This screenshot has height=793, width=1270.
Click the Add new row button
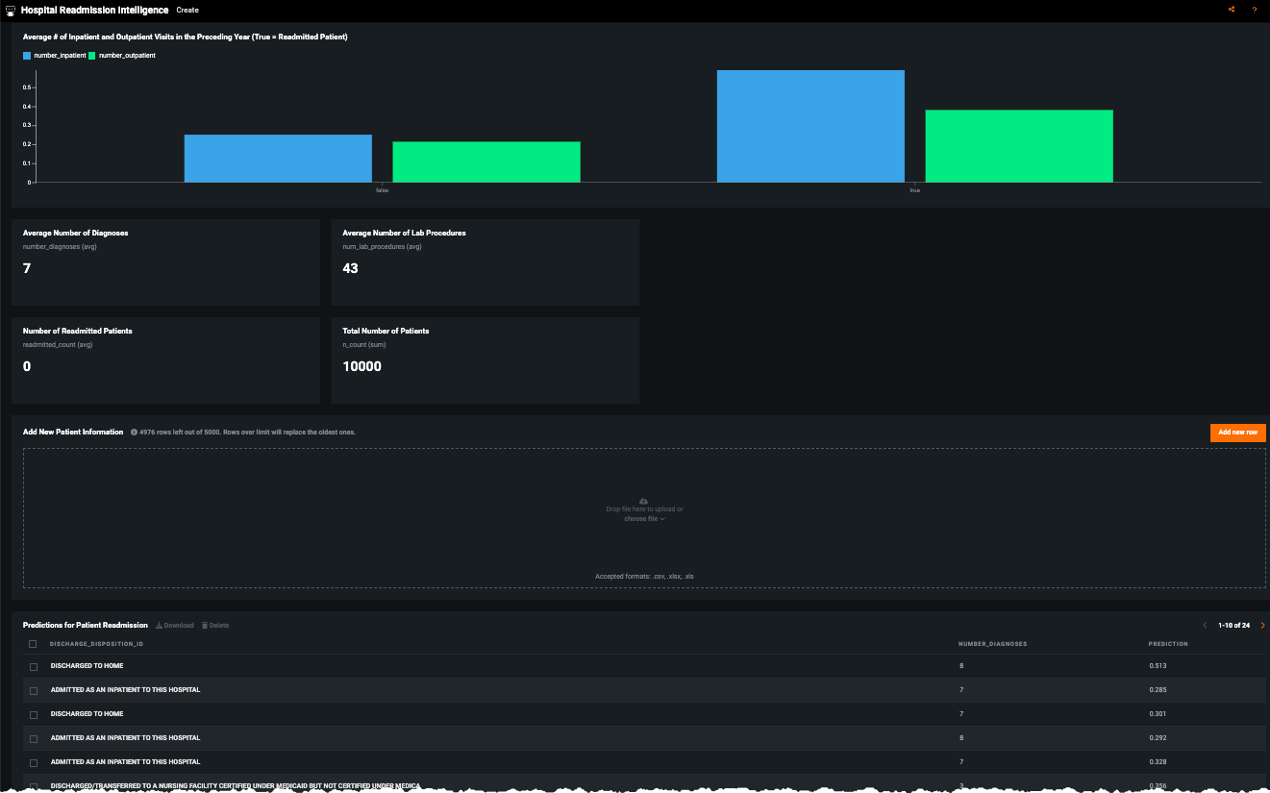coord(1237,433)
